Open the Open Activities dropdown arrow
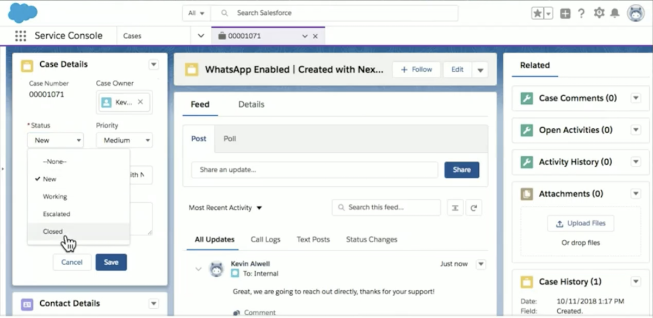The height and width of the screenshot is (318, 653). 636,130
